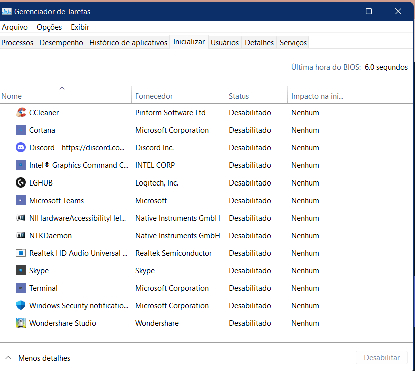Click the Desabilitado status of Skype
The image size is (415, 371).
(x=250, y=270)
